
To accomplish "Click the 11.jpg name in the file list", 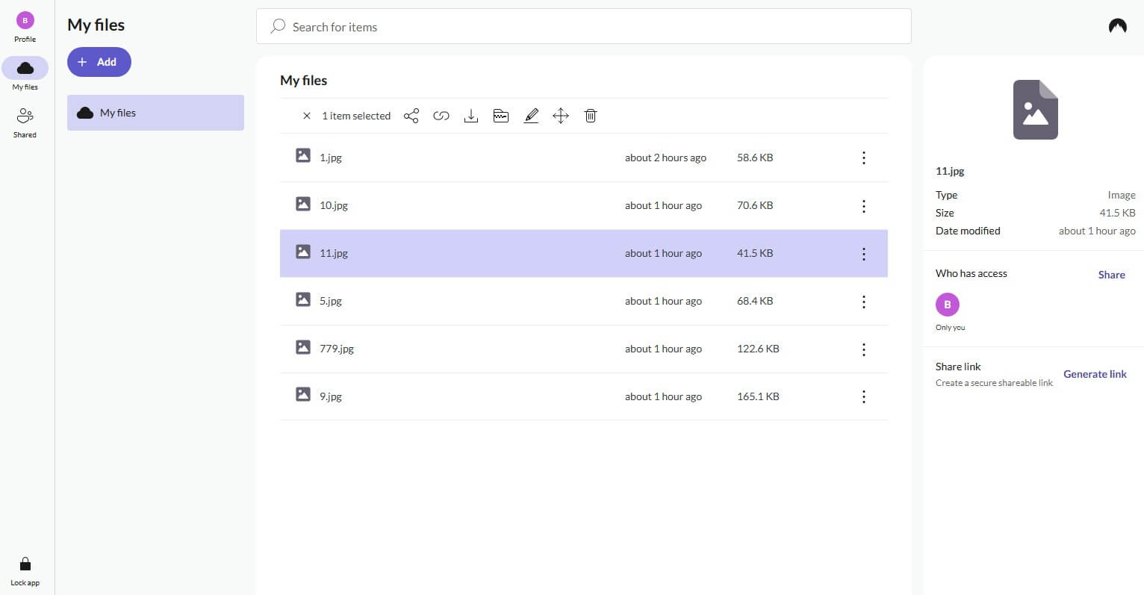I will pyautogui.click(x=334, y=253).
